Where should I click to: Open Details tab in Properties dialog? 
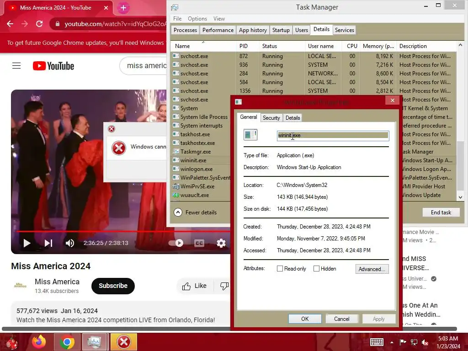point(292,118)
